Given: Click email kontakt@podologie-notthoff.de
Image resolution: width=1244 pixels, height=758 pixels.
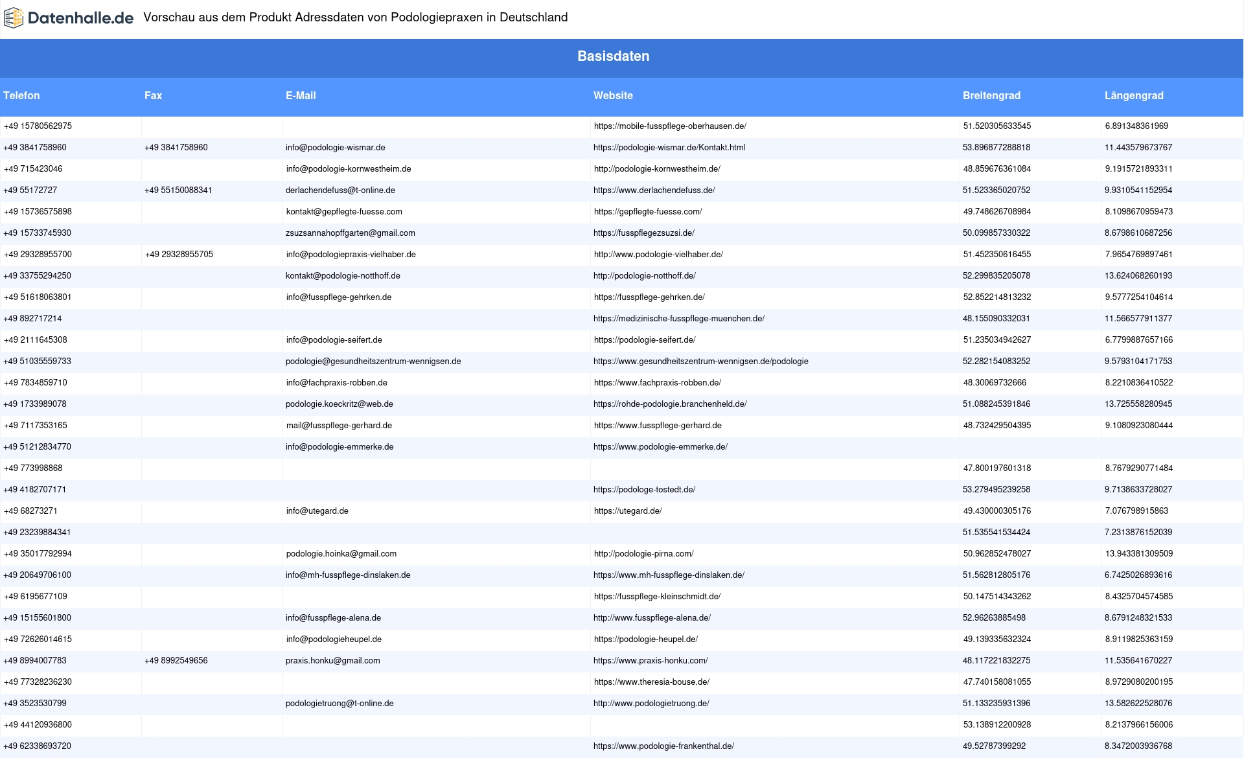Looking at the screenshot, I should pyautogui.click(x=343, y=276).
